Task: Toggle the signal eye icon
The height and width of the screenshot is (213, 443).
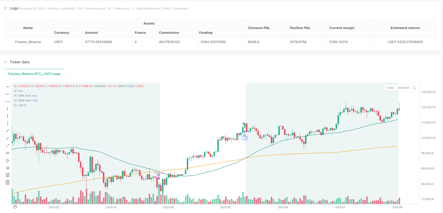Action: pyautogui.click(x=16, y=105)
